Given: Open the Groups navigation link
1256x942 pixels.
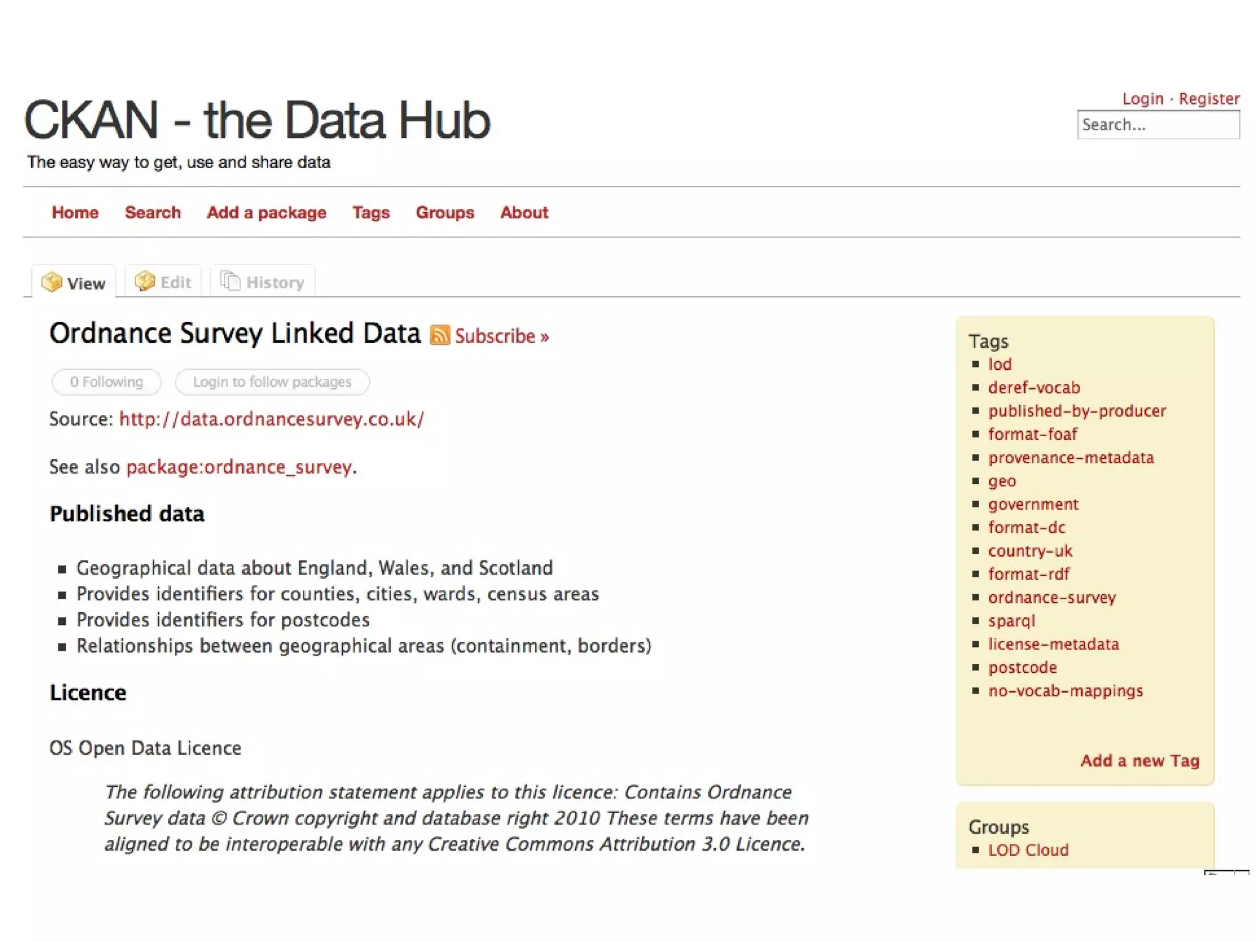Looking at the screenshot, I should [445, 212].
